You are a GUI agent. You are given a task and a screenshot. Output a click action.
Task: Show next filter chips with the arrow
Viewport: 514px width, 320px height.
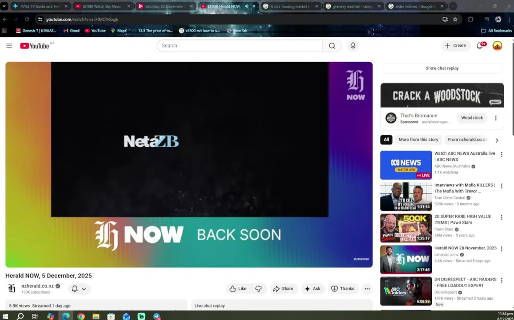click(497, 140)
